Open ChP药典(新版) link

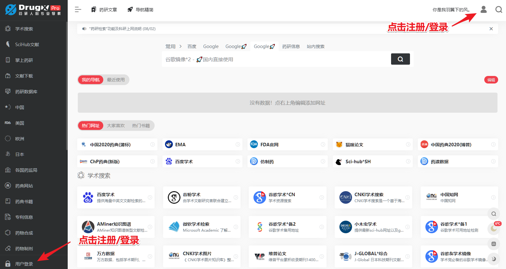(x=117, y=161)
